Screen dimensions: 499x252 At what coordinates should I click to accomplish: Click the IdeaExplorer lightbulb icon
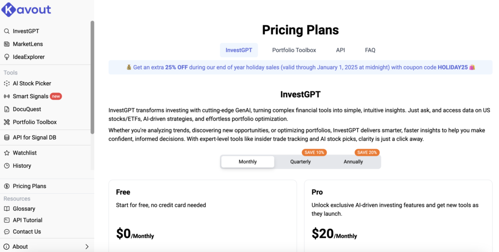point(7,57)
